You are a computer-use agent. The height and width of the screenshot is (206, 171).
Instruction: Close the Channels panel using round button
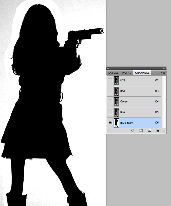[108, 68]
